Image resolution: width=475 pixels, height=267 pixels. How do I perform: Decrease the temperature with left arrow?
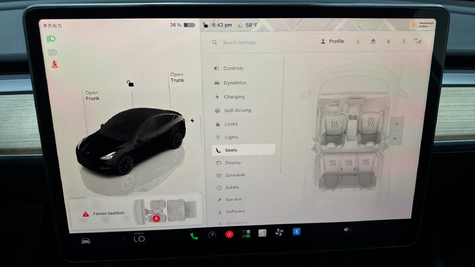point(124,239)
